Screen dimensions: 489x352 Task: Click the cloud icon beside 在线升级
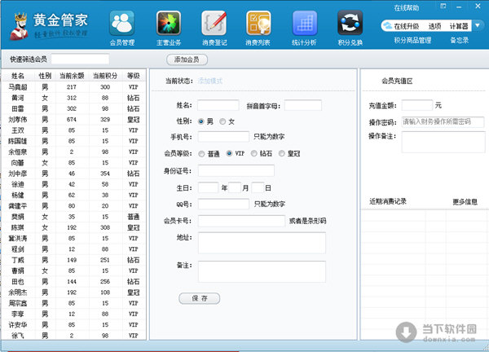pyautogui.click(x=387, y=25)
